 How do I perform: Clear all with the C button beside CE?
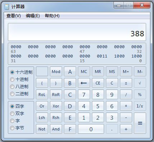pyautogui.click(x=112, y=83)
